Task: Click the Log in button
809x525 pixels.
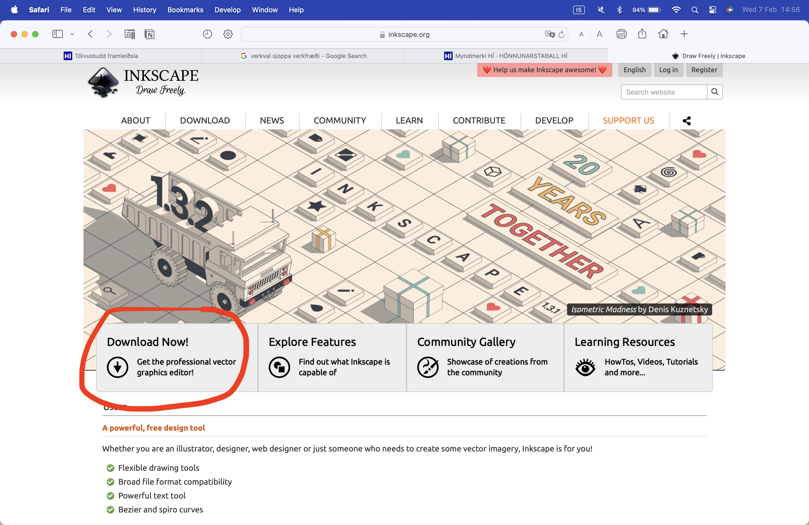Action: point(668,70)
